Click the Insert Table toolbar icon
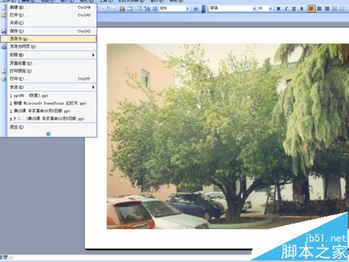The image size is (349, 262). coord(130,8)
